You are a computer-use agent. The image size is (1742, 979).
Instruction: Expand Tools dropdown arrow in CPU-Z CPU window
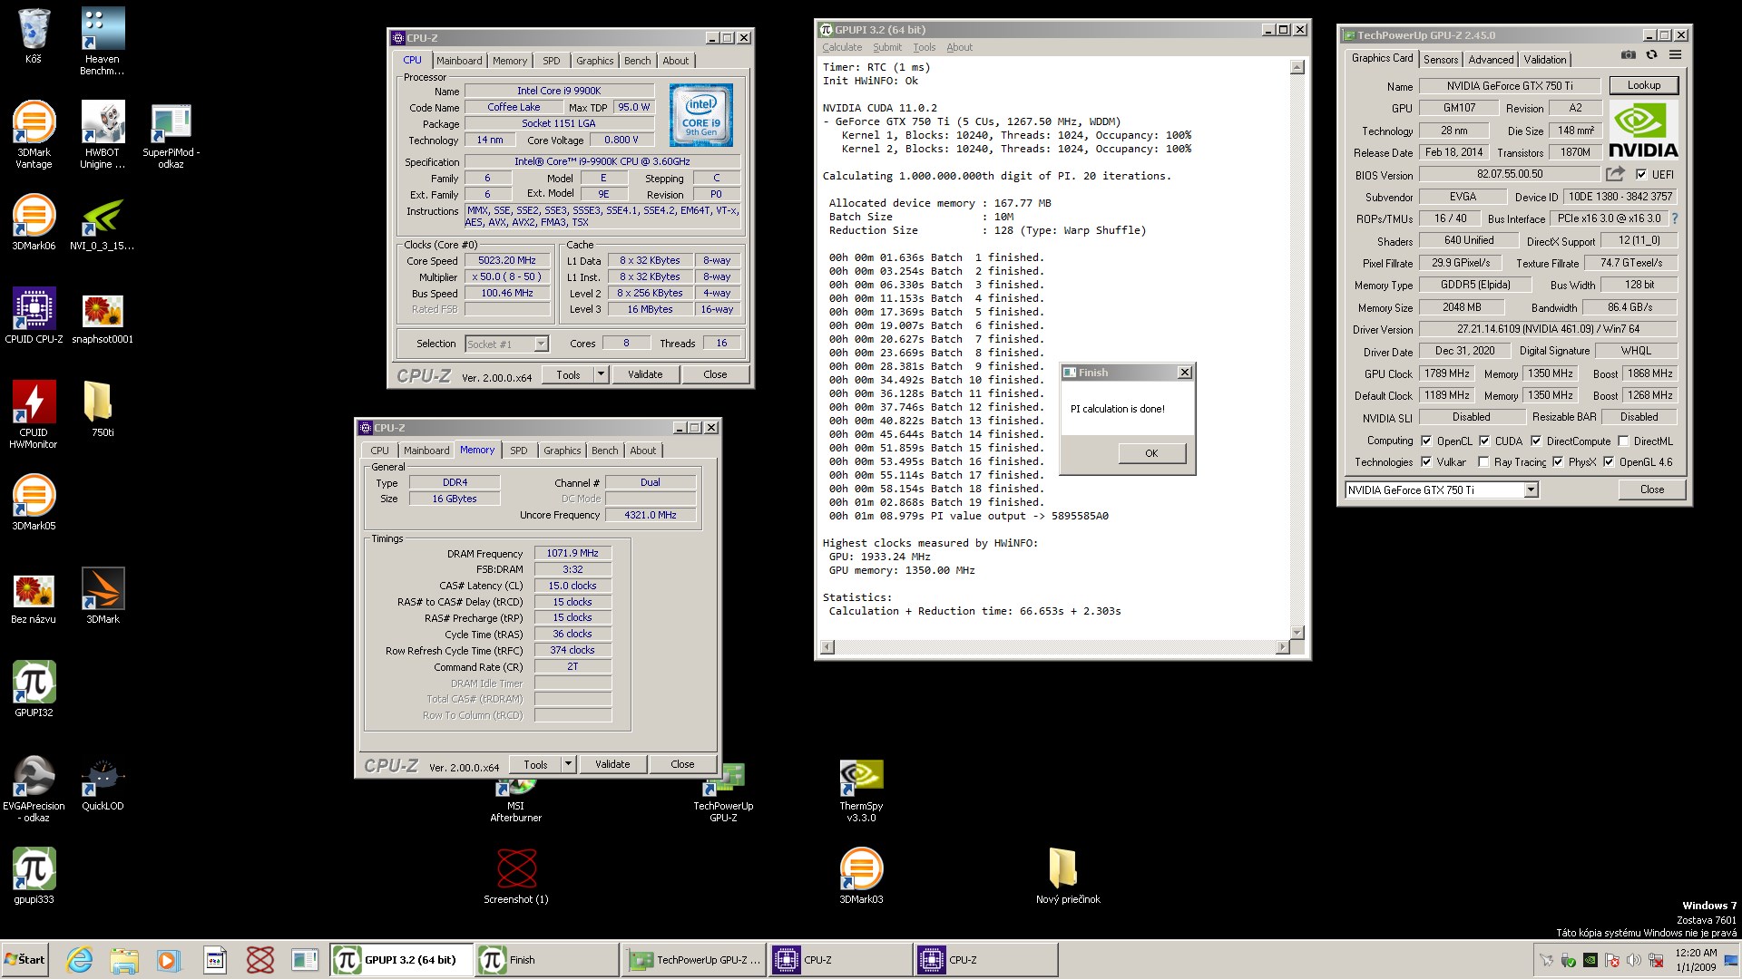pos(601,374)
